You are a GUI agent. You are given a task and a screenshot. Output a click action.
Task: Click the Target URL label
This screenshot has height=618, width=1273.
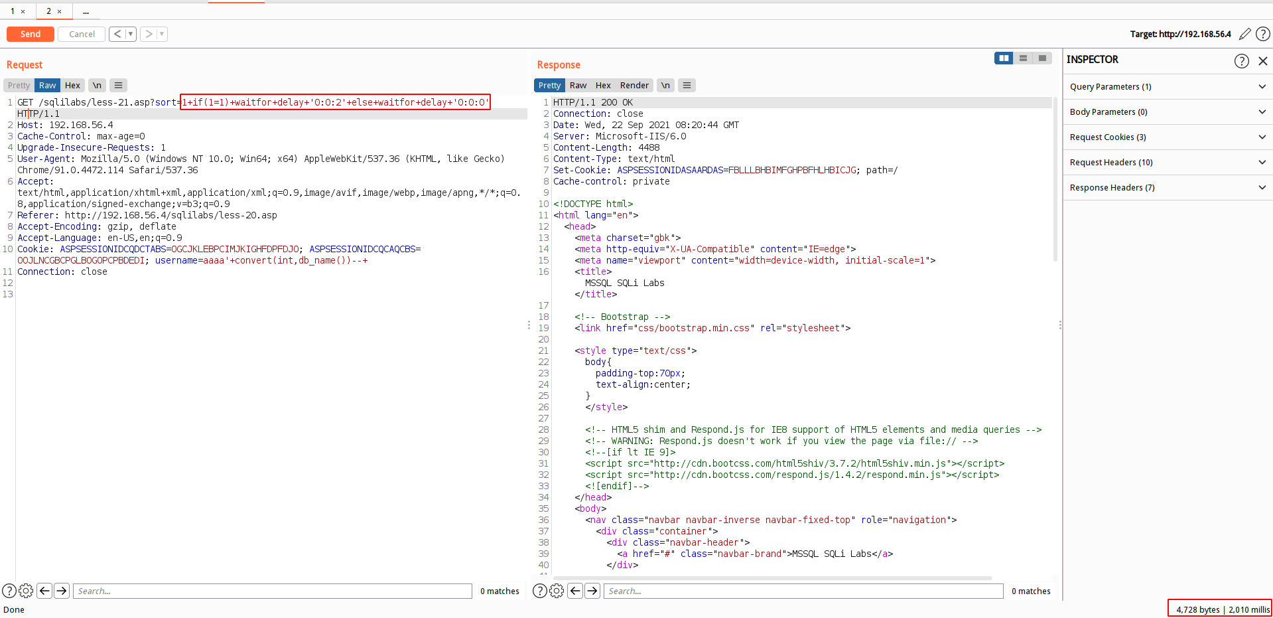click(1180, 34)
